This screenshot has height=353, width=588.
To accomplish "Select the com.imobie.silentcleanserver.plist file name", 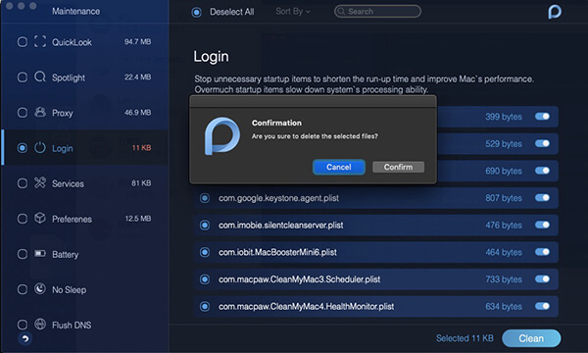I will (281, 226).
